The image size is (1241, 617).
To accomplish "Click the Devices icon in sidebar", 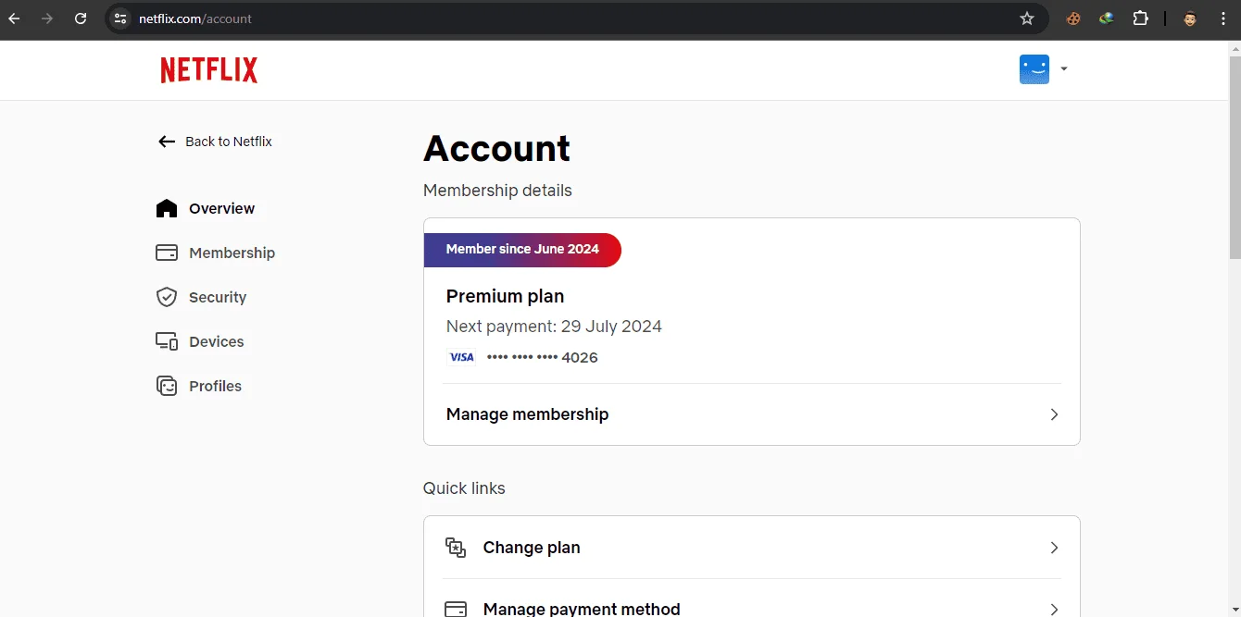I will (167, 341).
